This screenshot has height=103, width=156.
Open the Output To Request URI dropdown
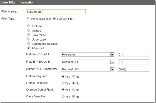(88, 69)
